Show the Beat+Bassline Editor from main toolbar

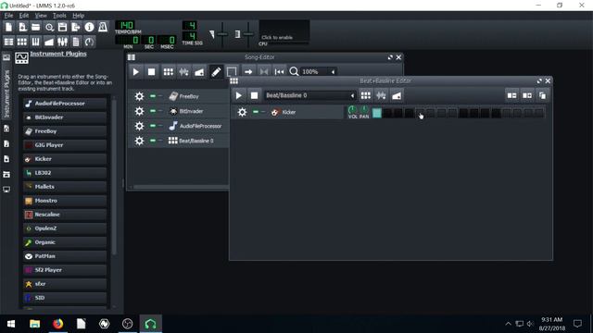pos(22,42)
